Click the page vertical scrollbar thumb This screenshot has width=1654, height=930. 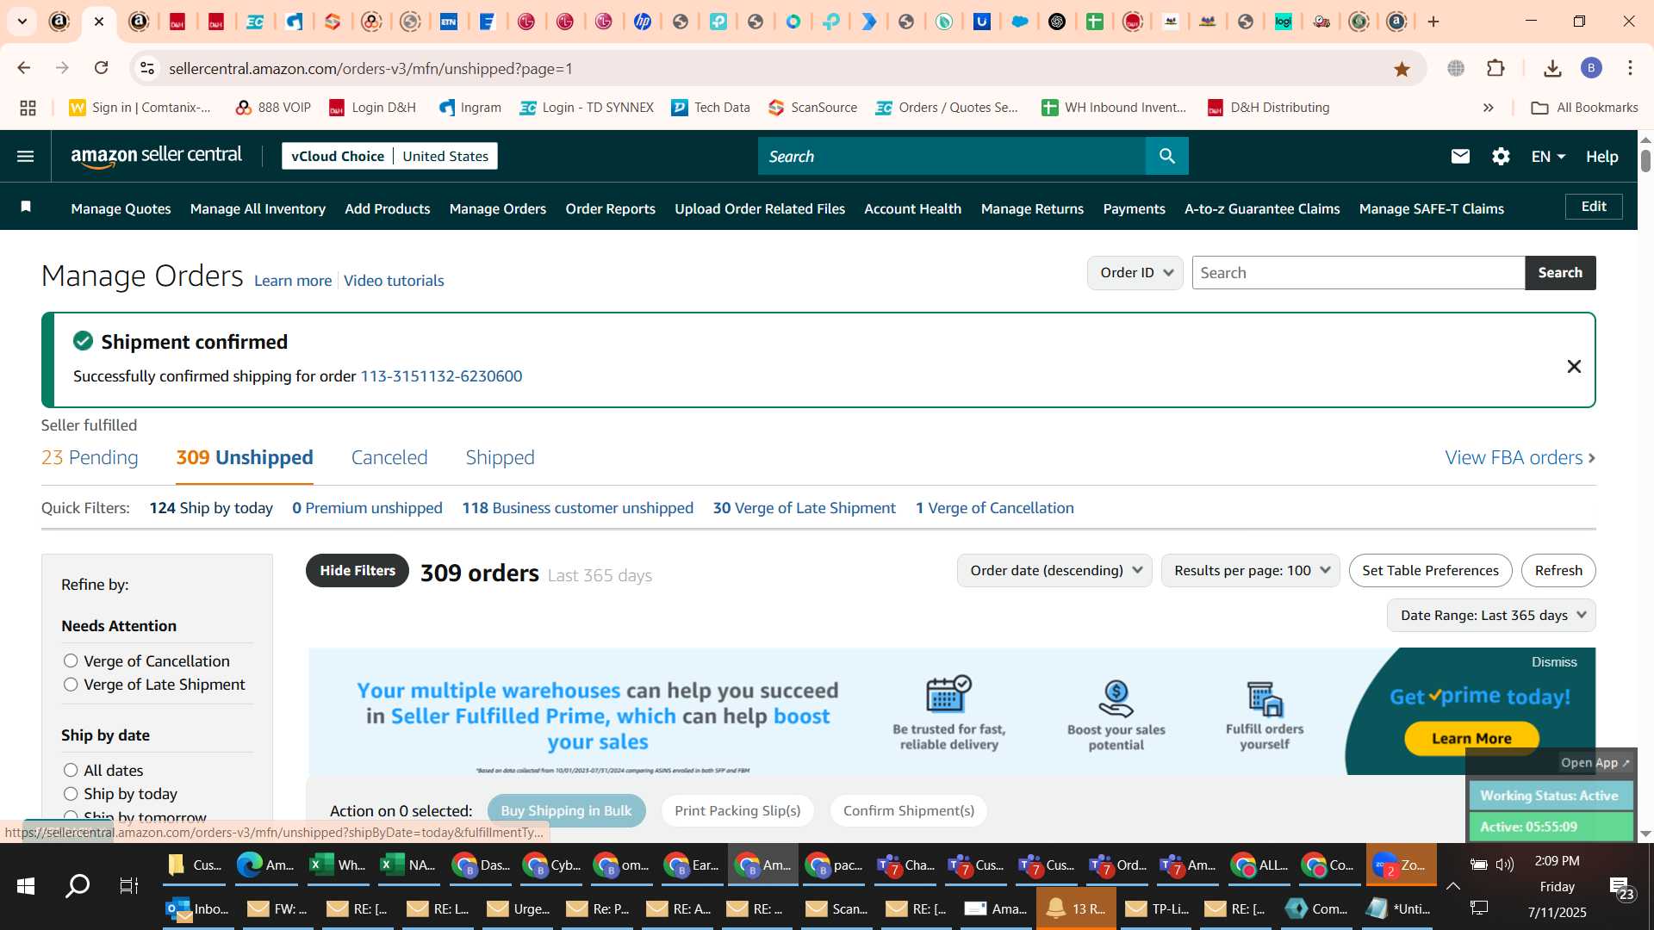pyautogui.click(x=1645, y=160)
